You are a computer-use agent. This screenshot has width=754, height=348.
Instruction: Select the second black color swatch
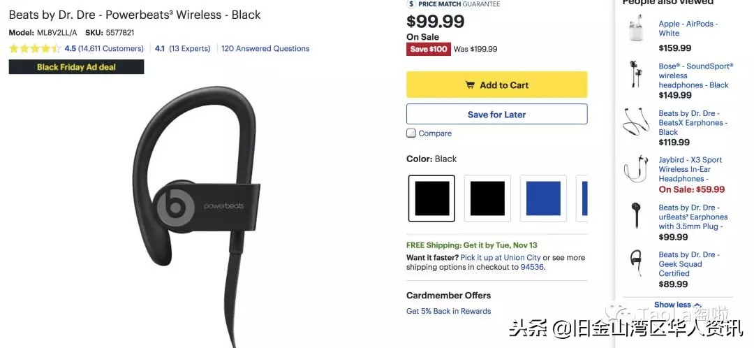[487, 198]
